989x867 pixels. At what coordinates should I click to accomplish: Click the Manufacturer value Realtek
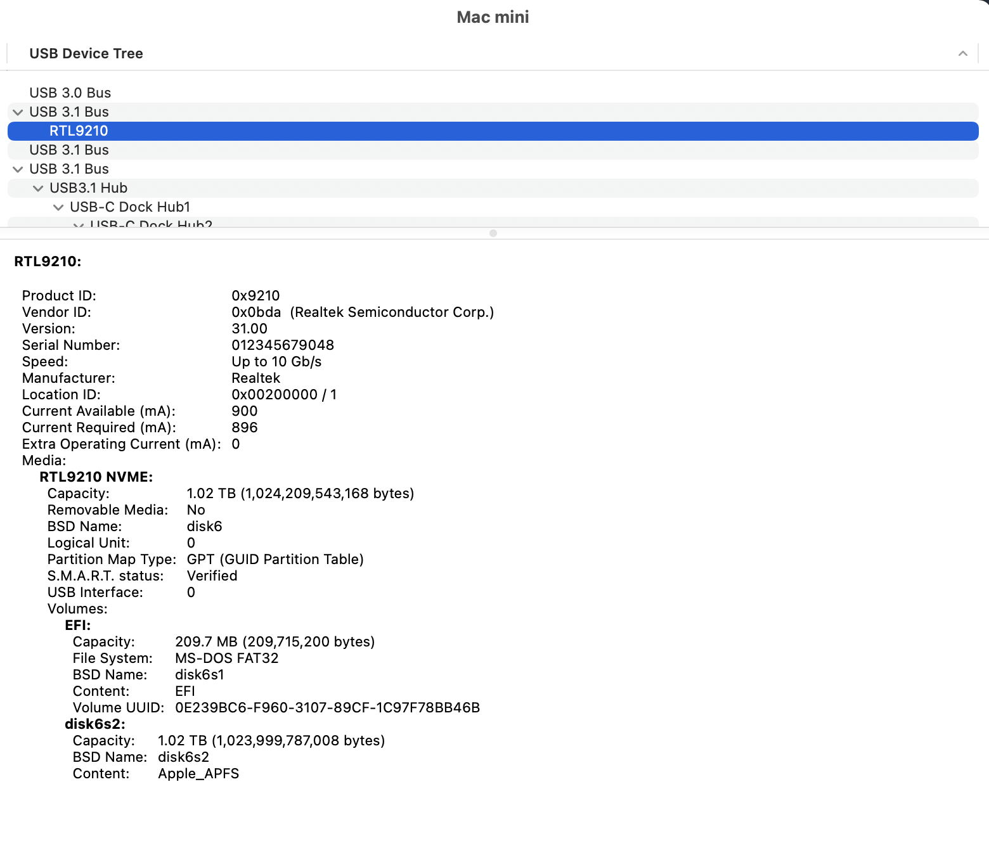(x=255, y=378)
